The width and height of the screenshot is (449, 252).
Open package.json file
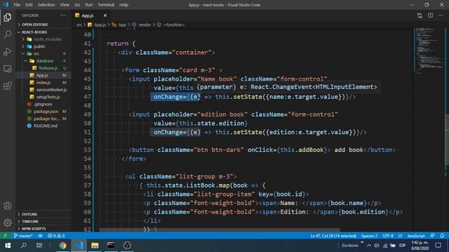pos(43,111)
